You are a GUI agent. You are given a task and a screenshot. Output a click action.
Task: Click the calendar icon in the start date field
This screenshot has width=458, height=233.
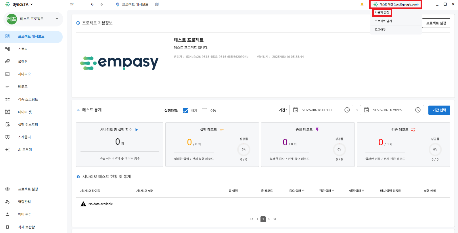(296, 110)
